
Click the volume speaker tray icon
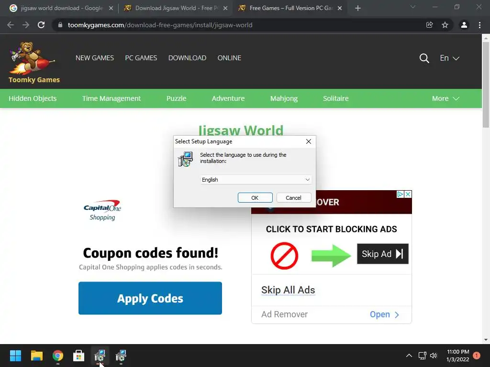pyautogui.click(x=434, y=356)
